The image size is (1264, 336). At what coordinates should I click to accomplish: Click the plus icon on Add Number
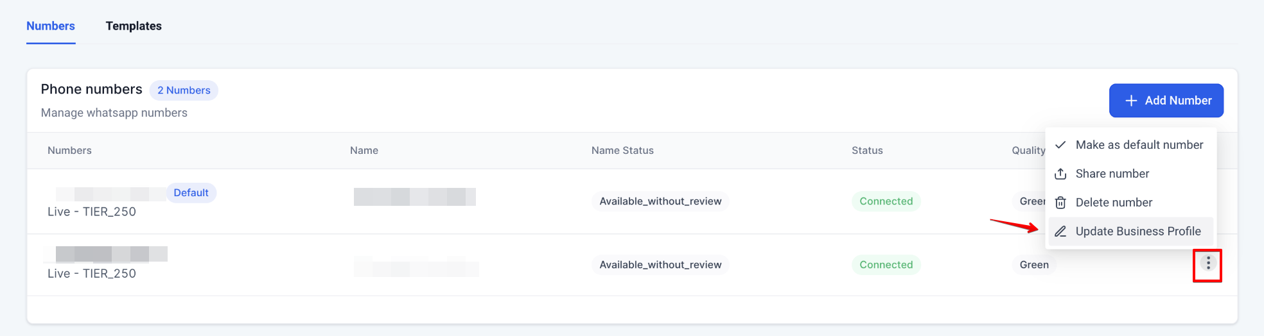pos(1131,101)
